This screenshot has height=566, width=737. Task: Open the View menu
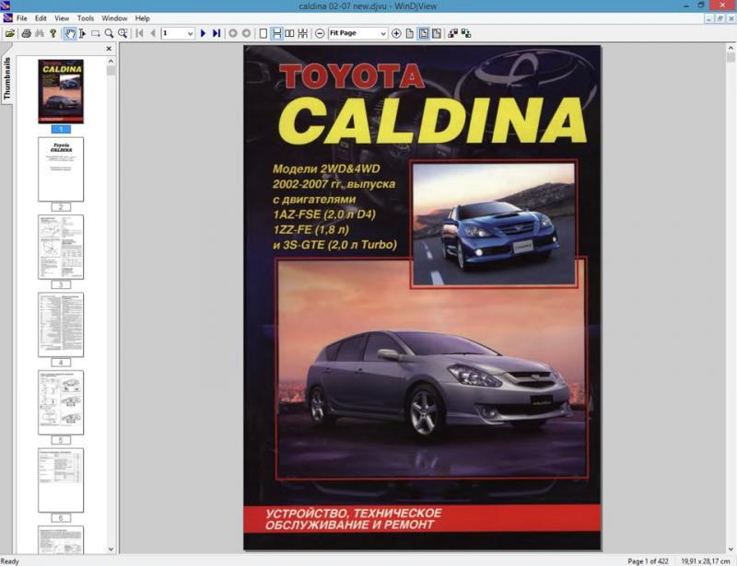[62, 18]
